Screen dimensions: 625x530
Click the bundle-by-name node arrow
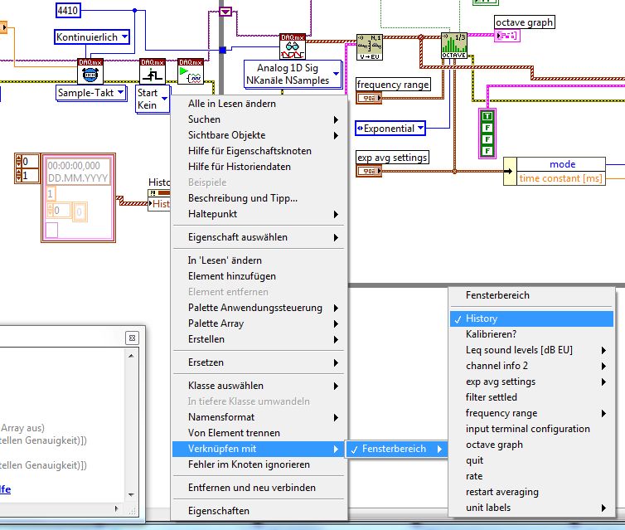point(510,172)
